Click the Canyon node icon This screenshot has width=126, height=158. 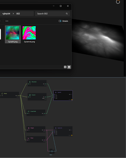pos(30,95)
